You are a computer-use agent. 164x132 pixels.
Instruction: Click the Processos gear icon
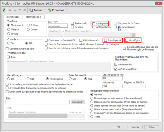tap(50, 10)
